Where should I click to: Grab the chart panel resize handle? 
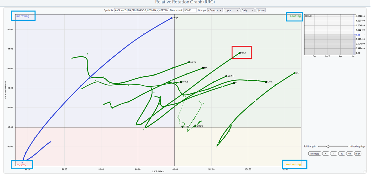point(364,171)
